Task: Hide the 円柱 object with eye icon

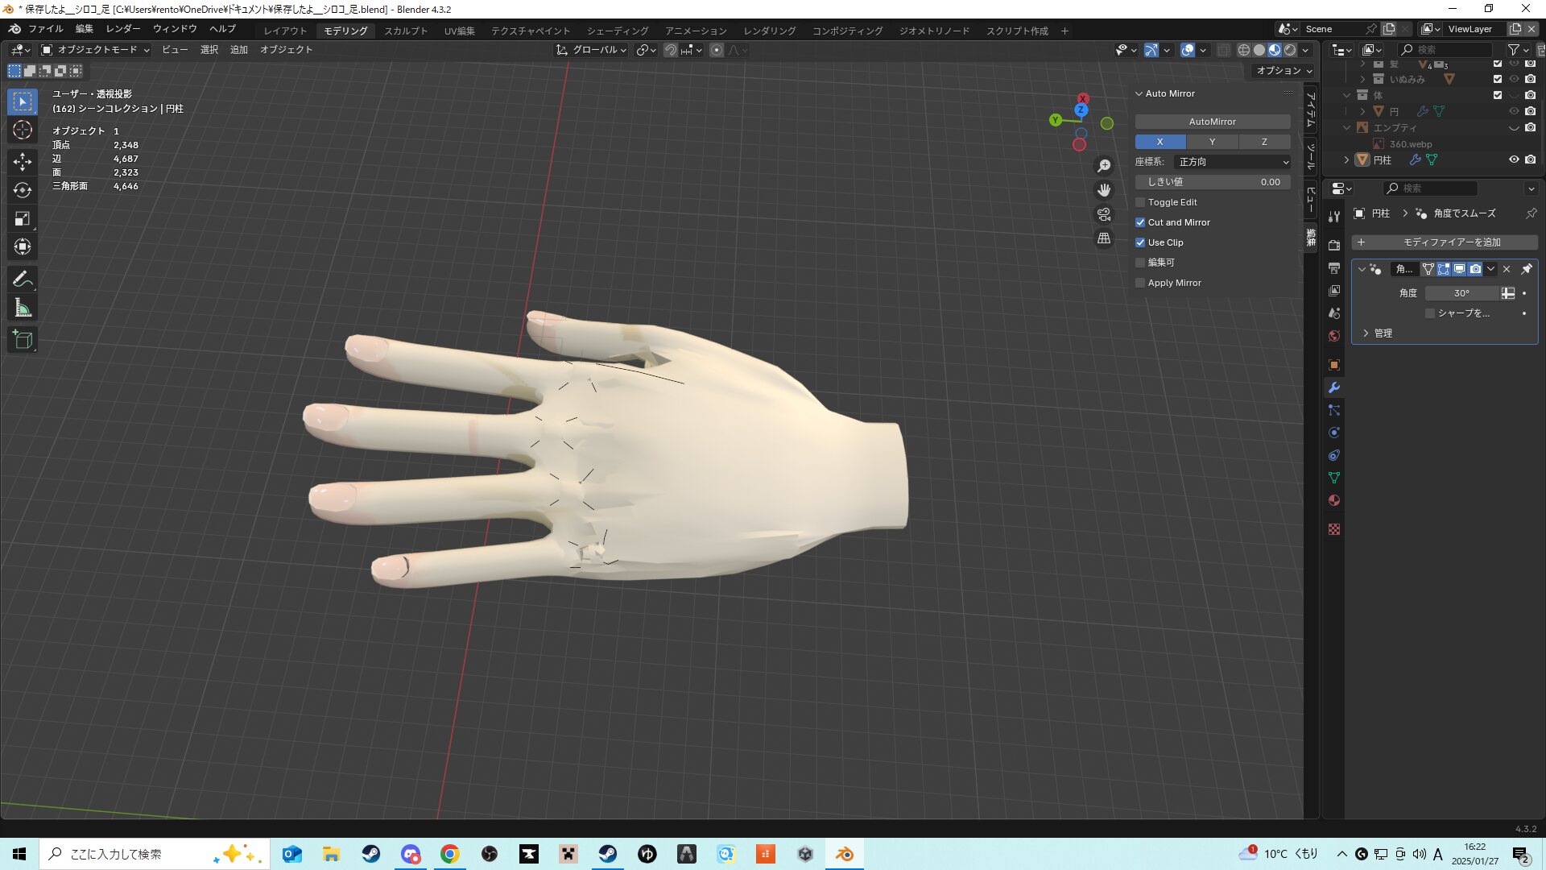Action: [1513, 159]
